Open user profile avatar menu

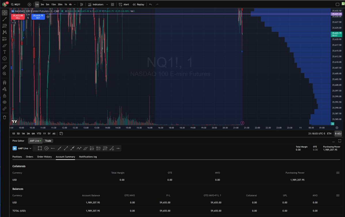[4, 4]
